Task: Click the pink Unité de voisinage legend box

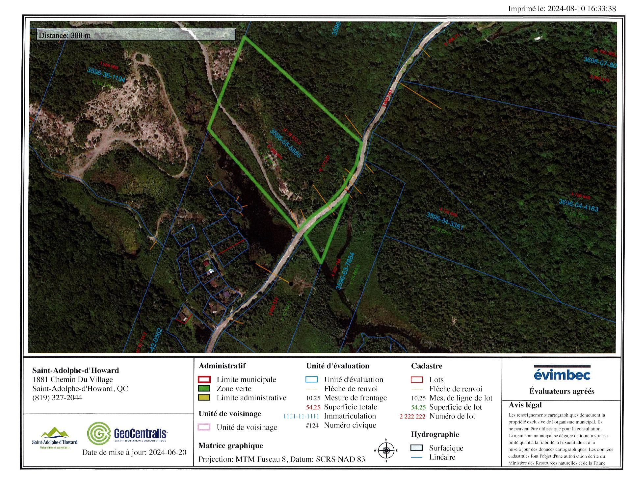Action: [204, 427]
